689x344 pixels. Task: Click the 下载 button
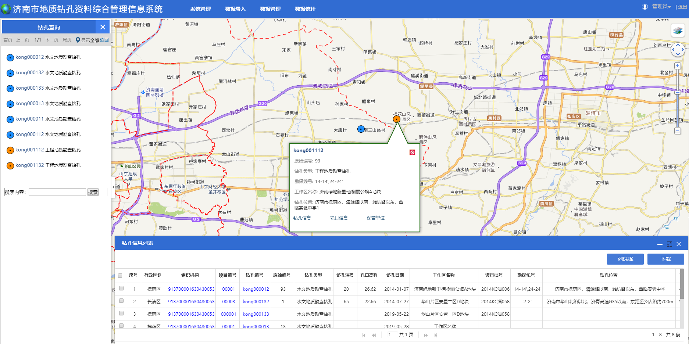click(665, 259)
